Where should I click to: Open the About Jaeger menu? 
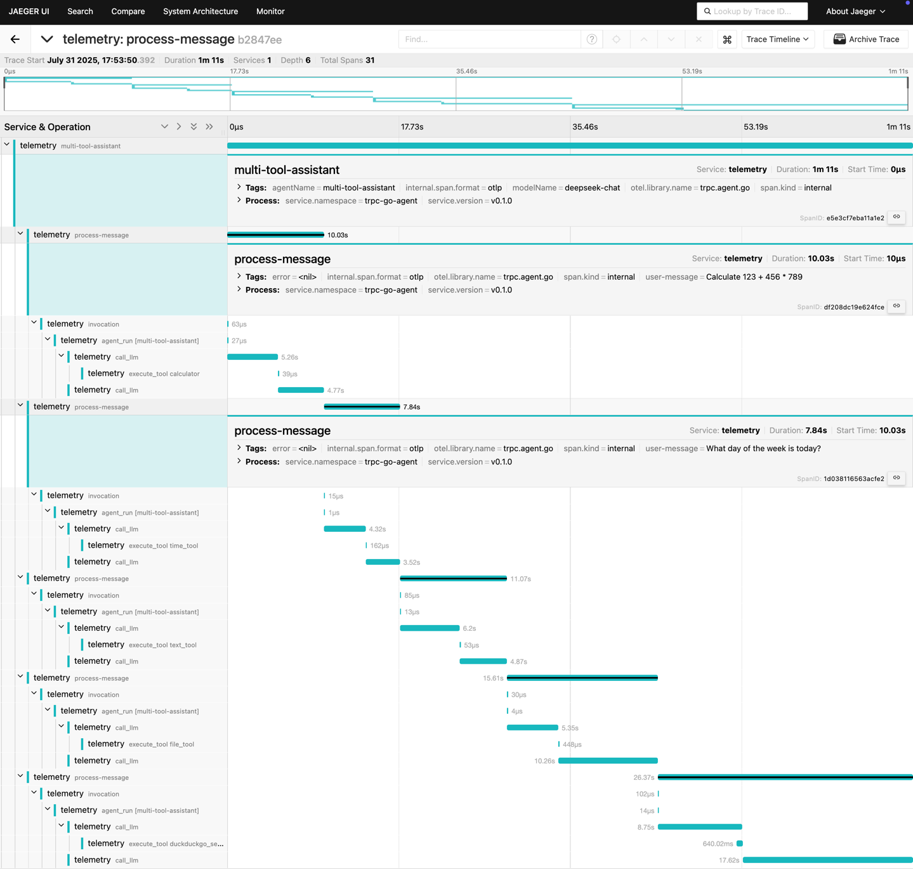pos(855,11)
